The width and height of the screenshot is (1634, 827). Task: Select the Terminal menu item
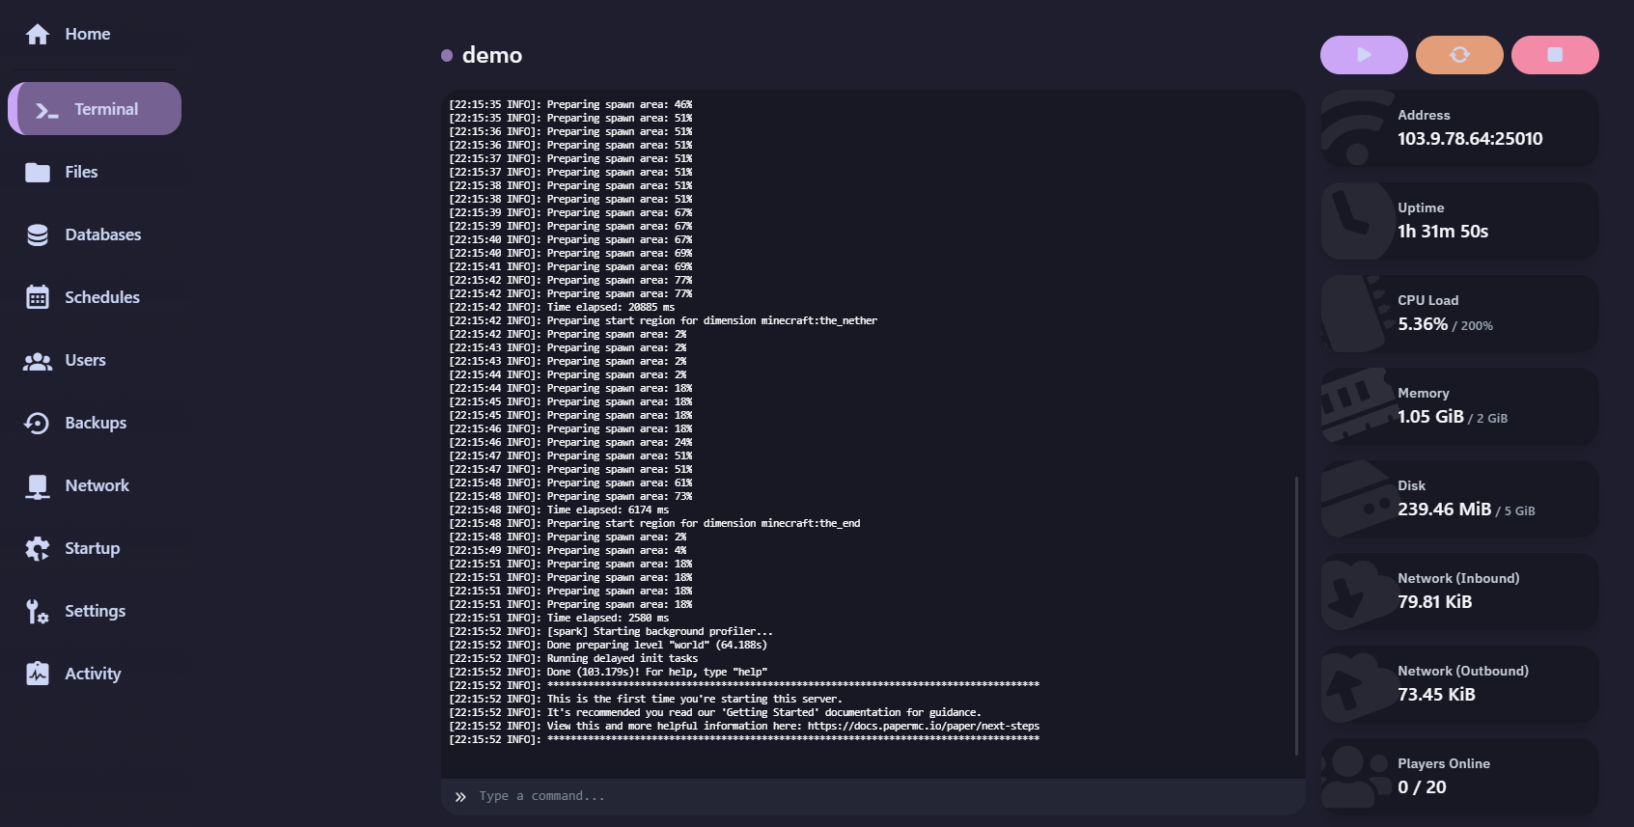coord(95,109)
